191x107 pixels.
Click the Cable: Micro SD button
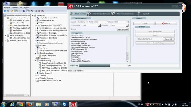coord(123,29)
